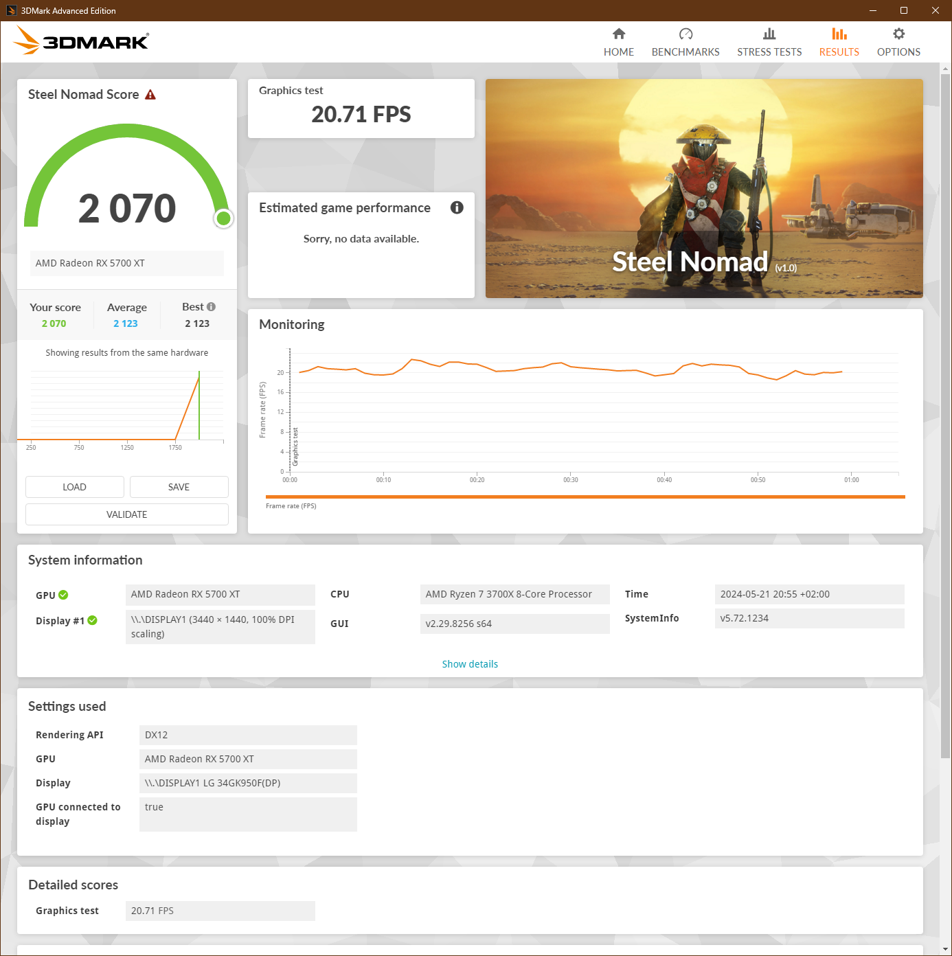
Task: Switch to the STRESS TESTS tab
Action: [769, 52]
